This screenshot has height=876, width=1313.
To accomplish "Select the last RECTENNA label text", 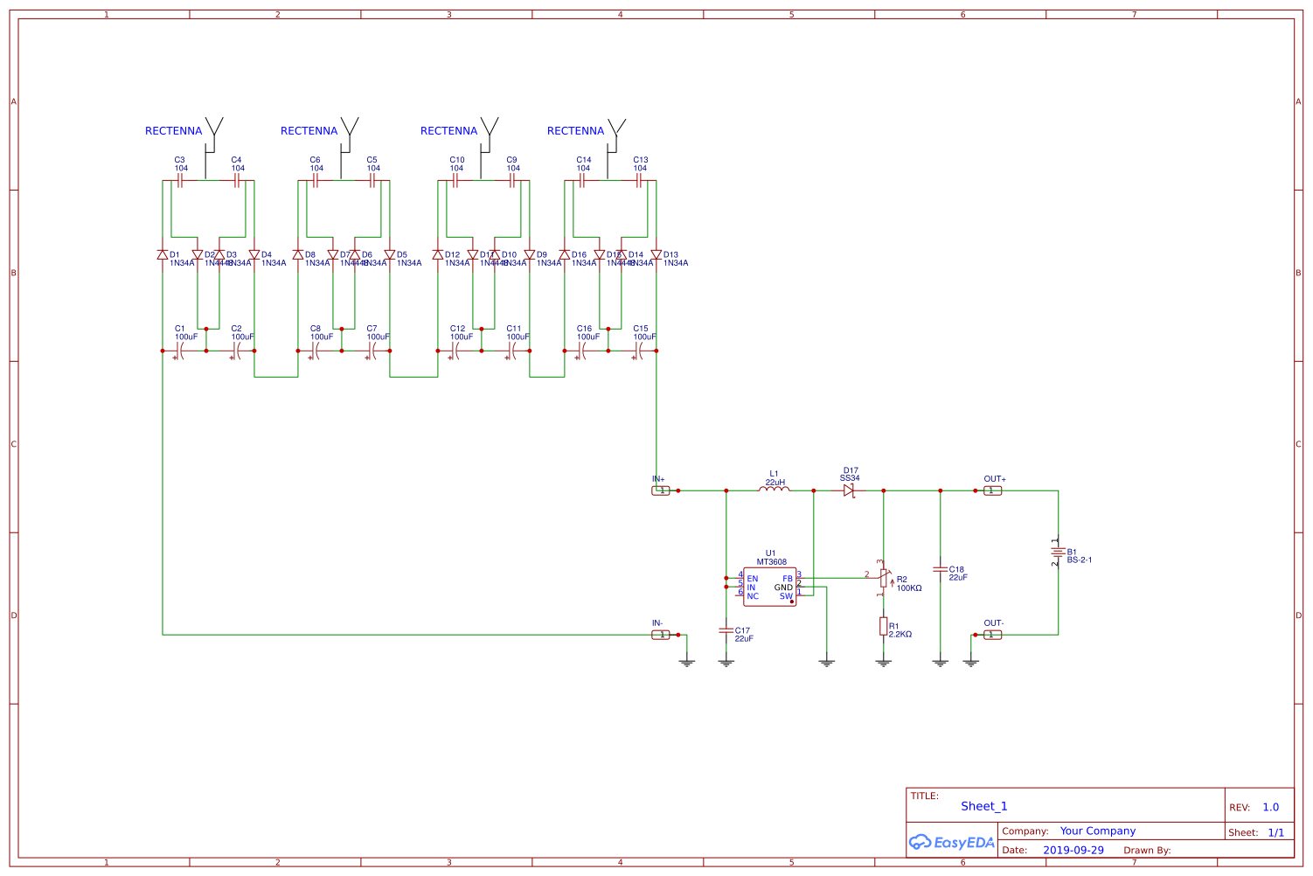I will tap(575, 130).
